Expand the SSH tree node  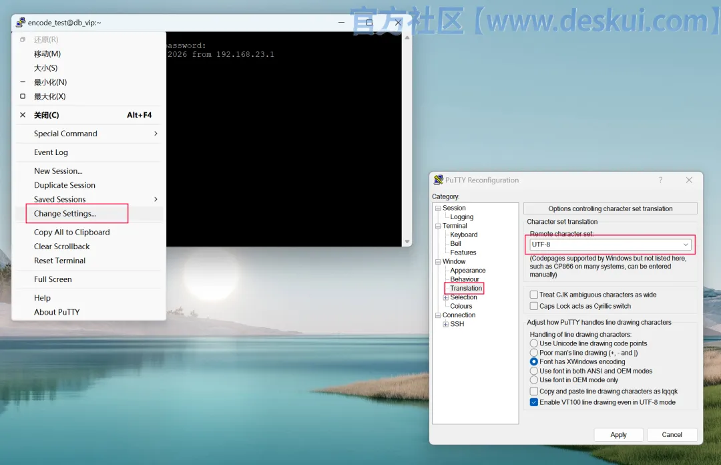(445, 324)
